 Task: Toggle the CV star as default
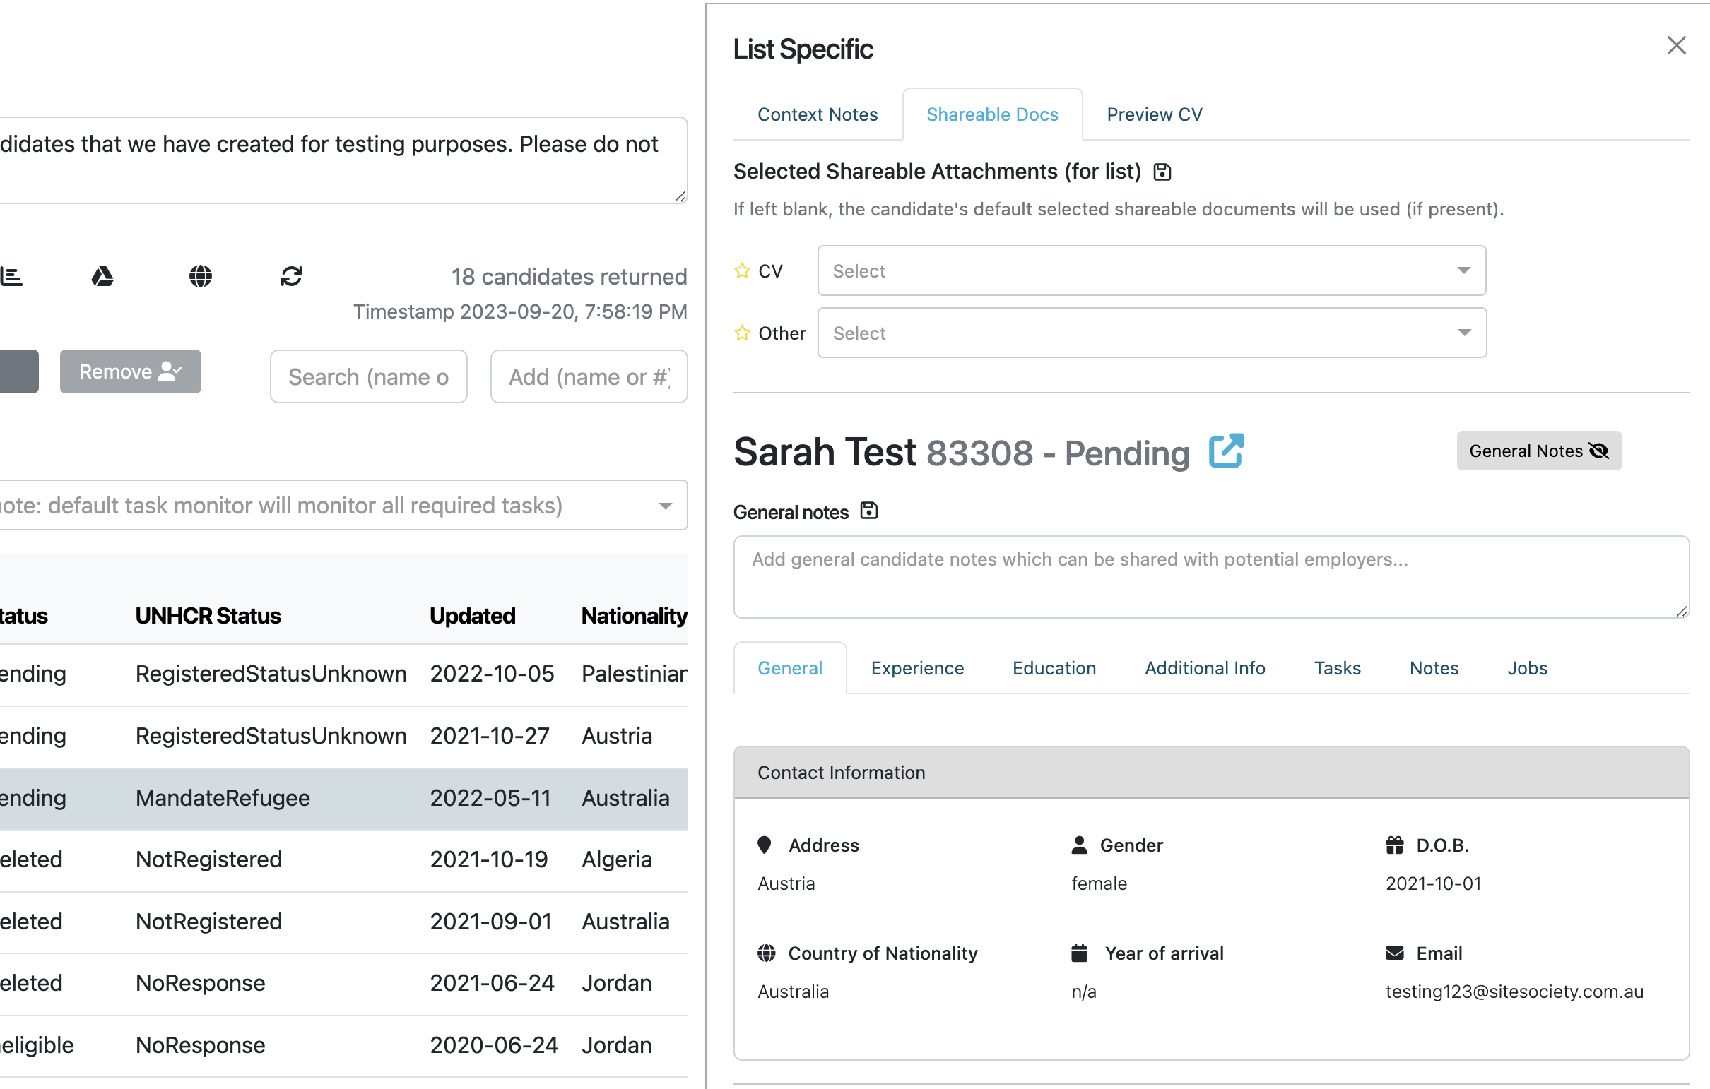pos(742,270)
